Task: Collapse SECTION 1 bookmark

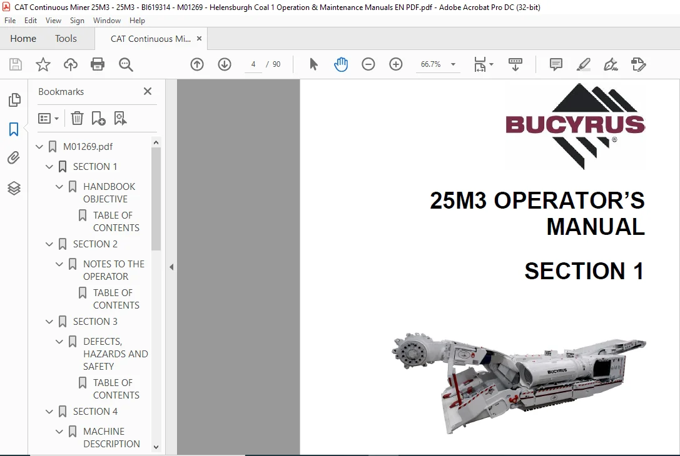Action: coord(49,167)
